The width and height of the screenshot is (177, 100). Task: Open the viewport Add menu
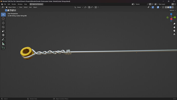coord(30,7)
